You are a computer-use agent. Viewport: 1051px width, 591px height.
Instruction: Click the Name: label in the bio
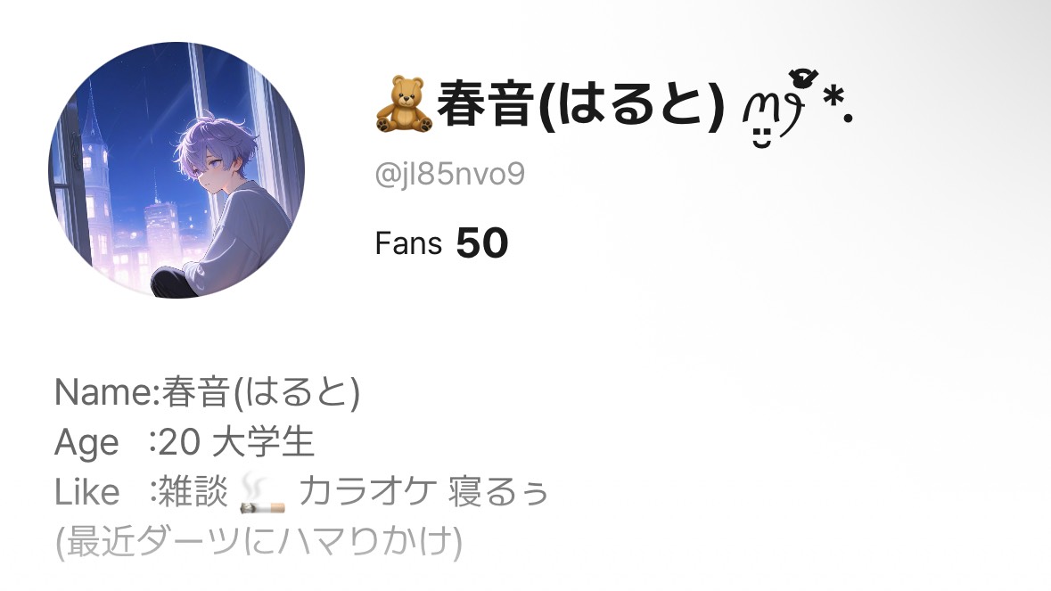click(x=107, y=392)
